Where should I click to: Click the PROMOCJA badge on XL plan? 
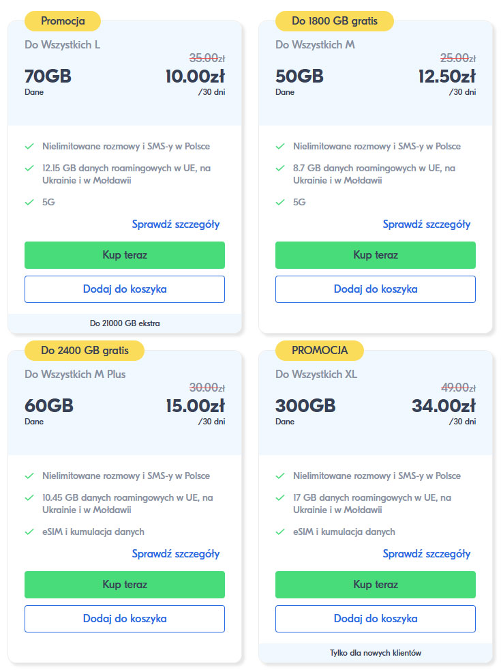pos(320,351)
